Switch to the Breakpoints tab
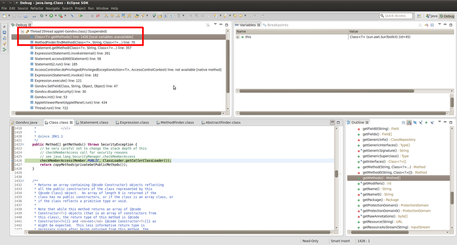The image size is (457, 245). (x=276, y=25)
